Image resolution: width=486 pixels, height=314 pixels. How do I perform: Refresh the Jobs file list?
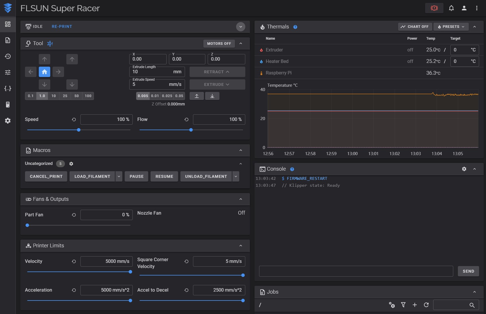pos(426,305)
